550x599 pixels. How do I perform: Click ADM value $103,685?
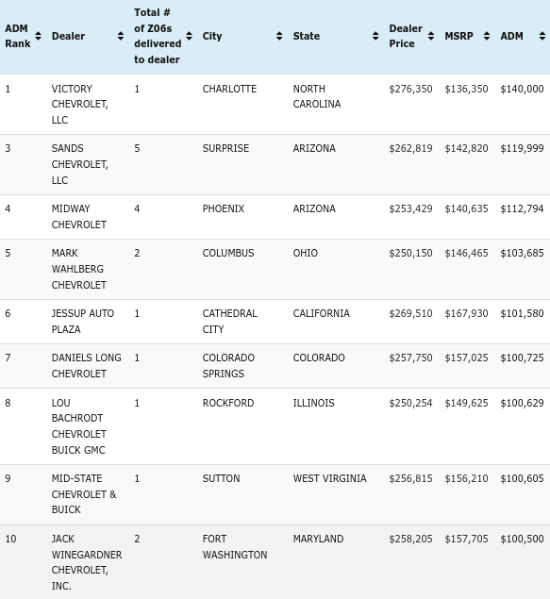coord(522,253)
